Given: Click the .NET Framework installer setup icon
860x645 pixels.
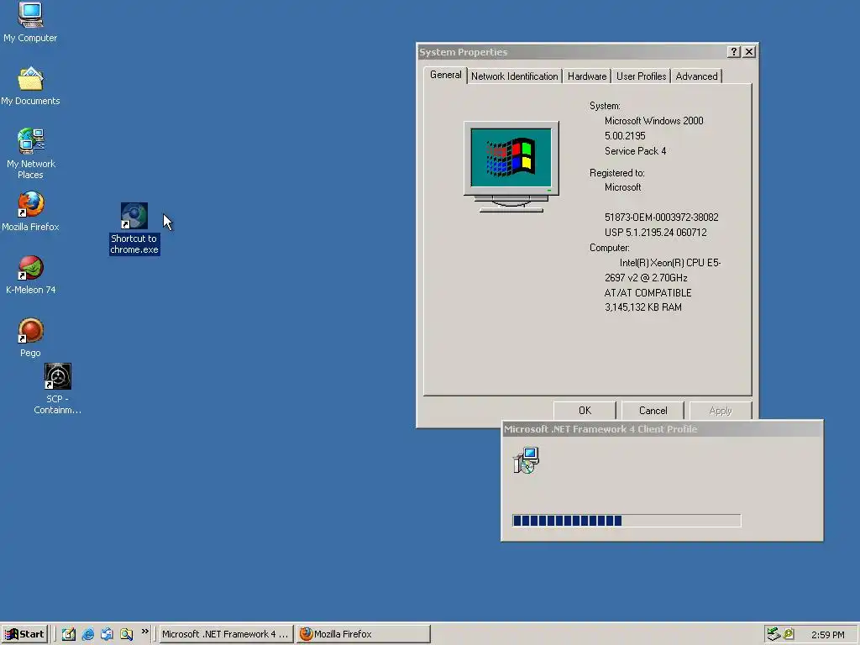Looking at the screenshot, I should point(526,460).
